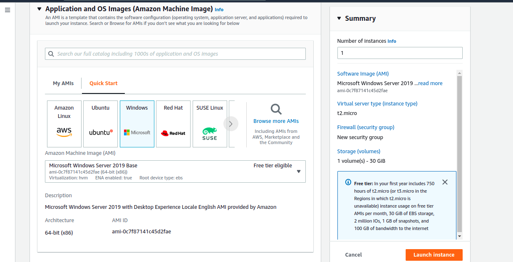Click the 64-bit (x86) architecture value

(x=59, y=233)
